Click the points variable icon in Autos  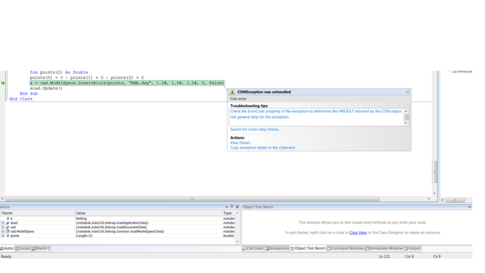click(x=8, y=236)
